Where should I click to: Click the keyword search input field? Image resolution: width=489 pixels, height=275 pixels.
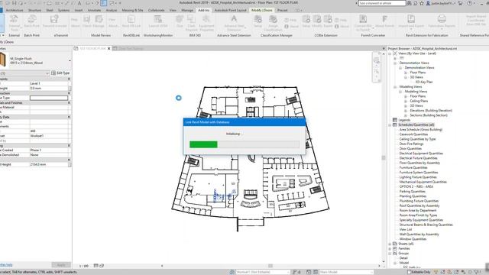click(x=382, y=3)
